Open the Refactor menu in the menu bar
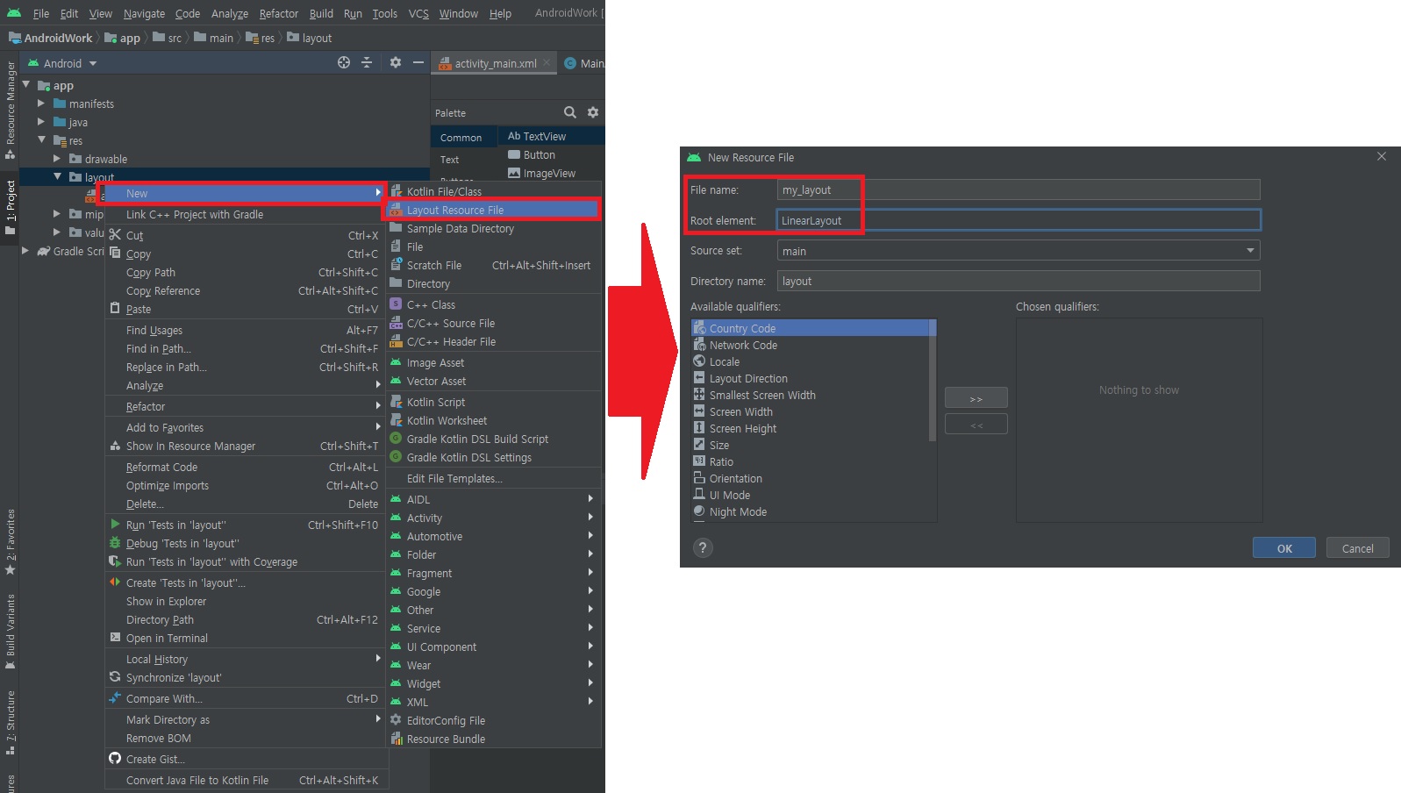1401x793 pixels. click(278, 13)
